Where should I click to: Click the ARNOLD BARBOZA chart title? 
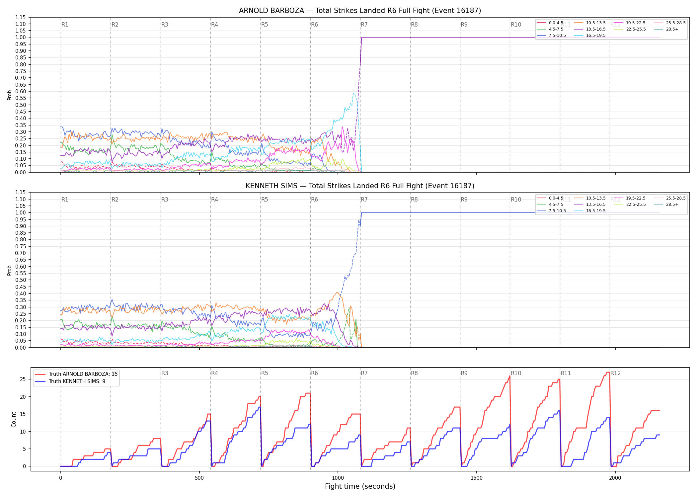[x=360, y=11]
